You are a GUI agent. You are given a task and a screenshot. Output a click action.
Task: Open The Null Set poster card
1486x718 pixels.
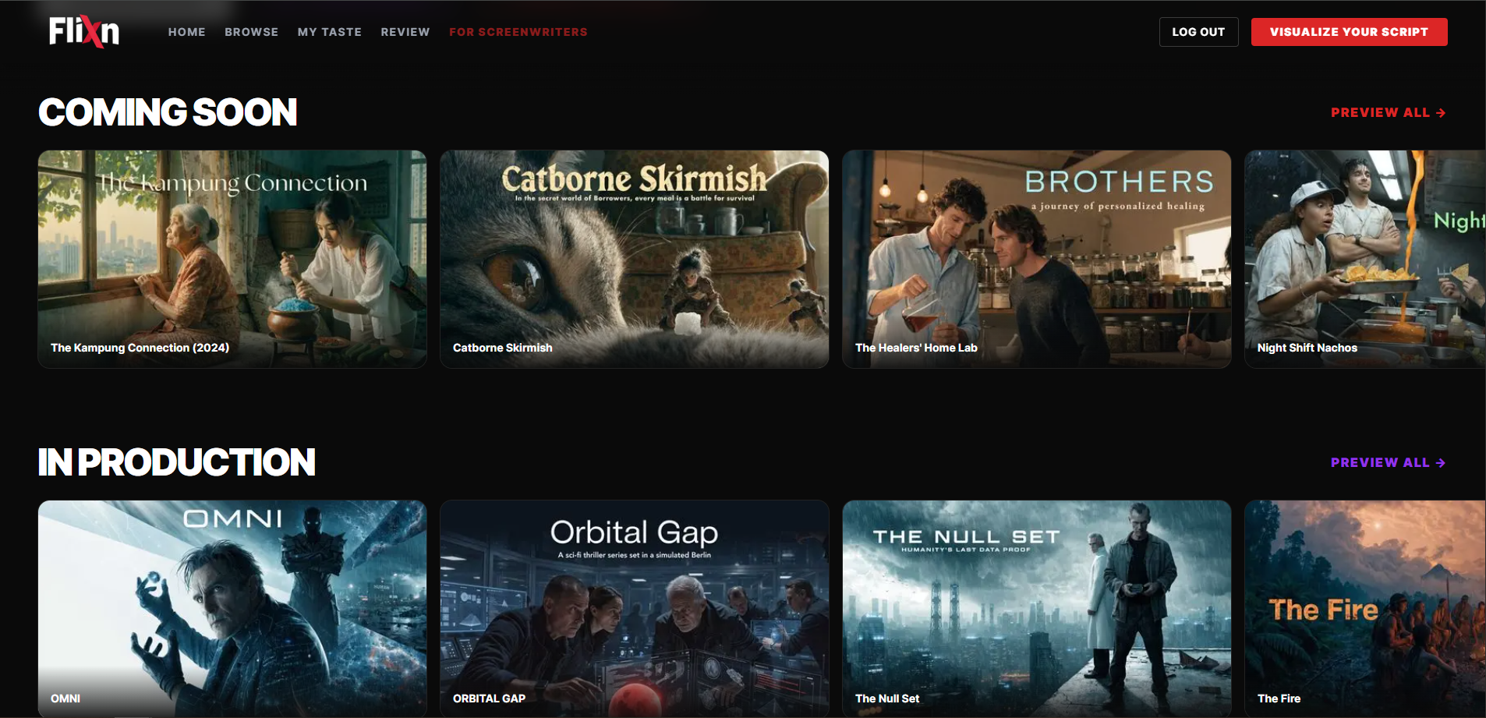1037,609
